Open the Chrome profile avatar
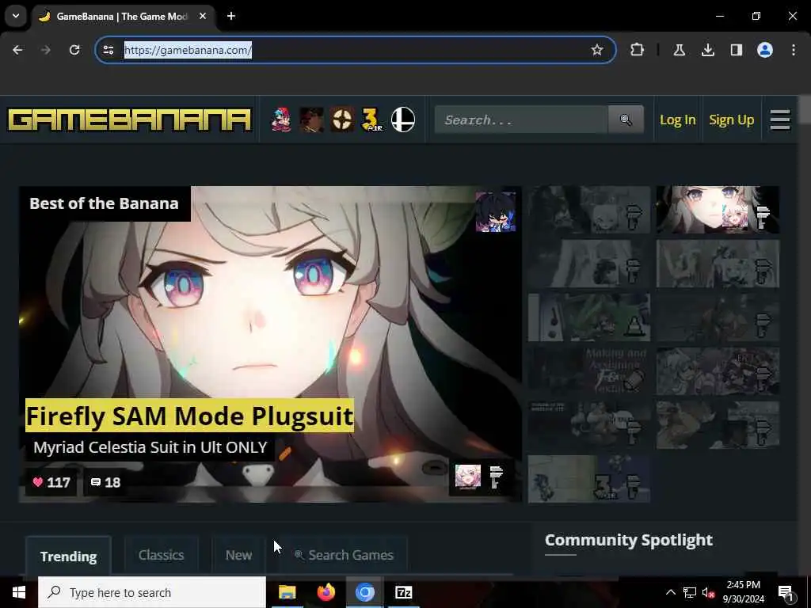 click(765, 50)
